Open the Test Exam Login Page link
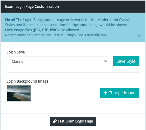 (73, 121)
